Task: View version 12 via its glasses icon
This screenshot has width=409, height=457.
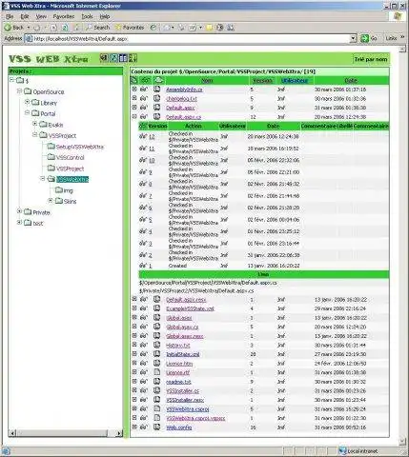Action: point(143,136)
